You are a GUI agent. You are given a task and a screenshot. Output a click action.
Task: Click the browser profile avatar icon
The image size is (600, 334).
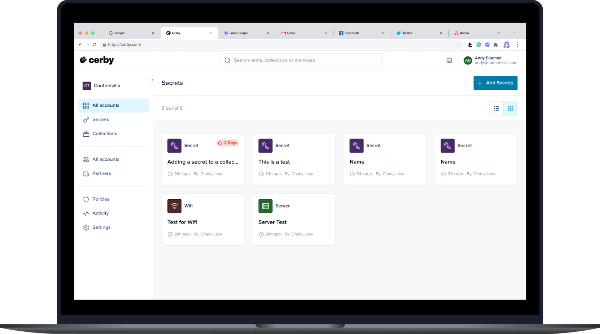(507, 45)
